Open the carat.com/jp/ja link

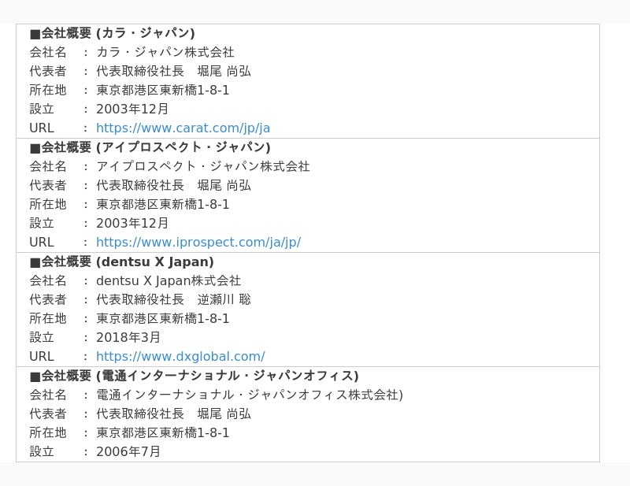183,128
